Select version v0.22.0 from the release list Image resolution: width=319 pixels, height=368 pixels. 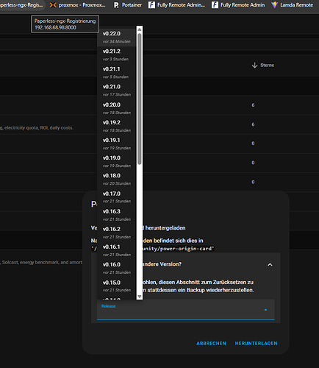[117, 38]
